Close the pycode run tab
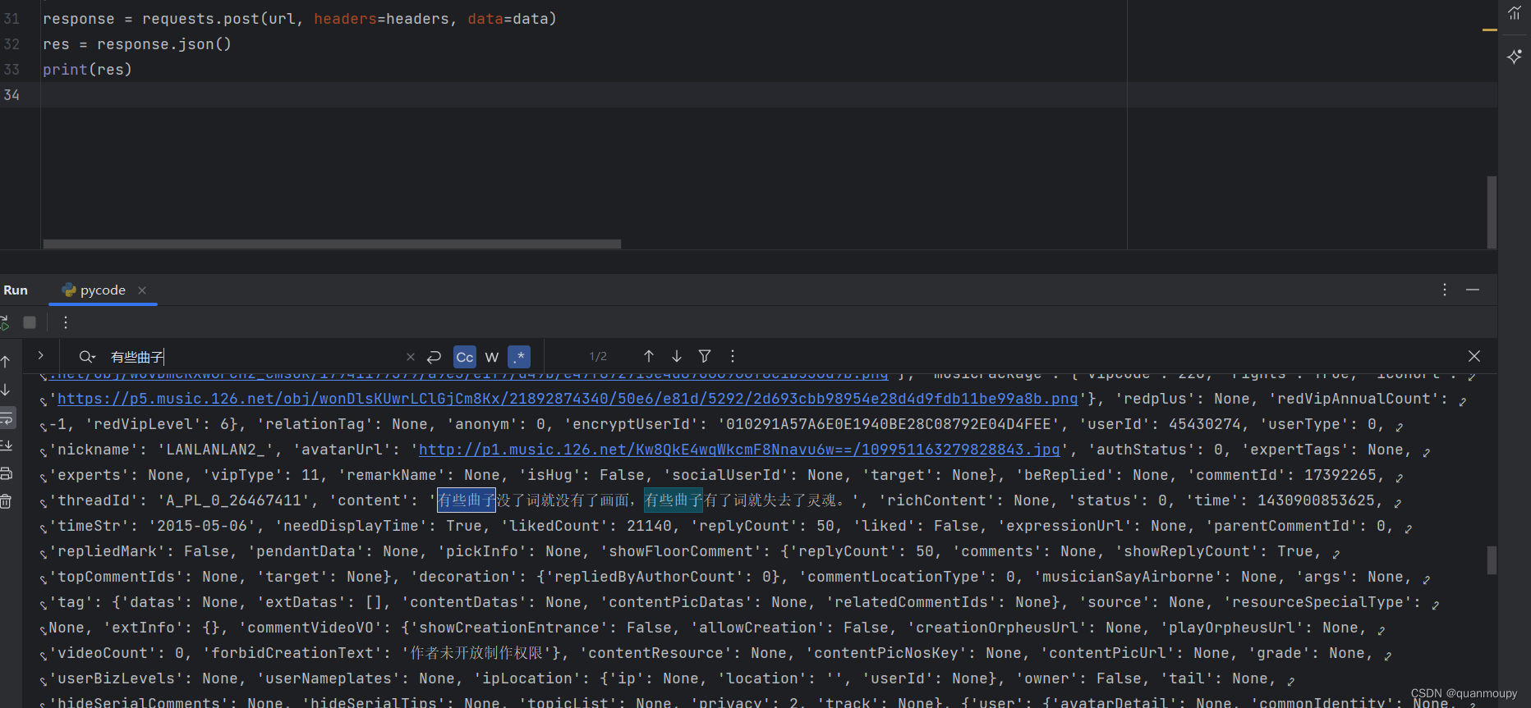Viewport: 1531px width, 708px height. tap(142, 290)
